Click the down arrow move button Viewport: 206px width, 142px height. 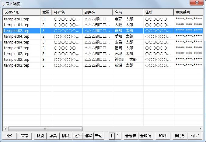[x=112, y=136]
